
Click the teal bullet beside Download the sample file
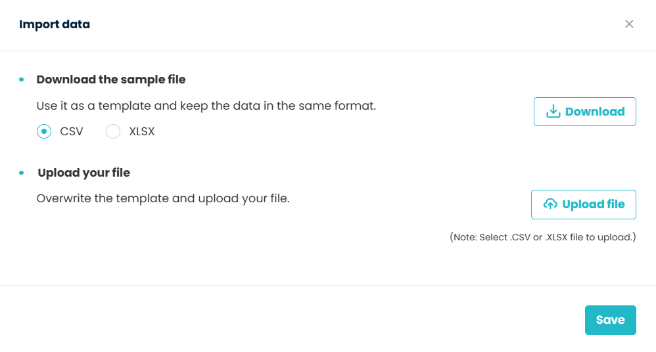[22, 79]
